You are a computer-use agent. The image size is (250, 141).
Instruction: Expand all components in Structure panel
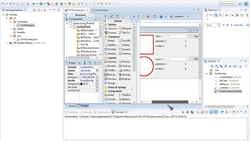(x=95, y=19)
